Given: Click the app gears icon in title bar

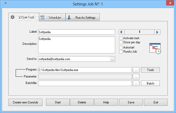Looking at the screenshot, I should pyautogui.click(x=5, y=4).
